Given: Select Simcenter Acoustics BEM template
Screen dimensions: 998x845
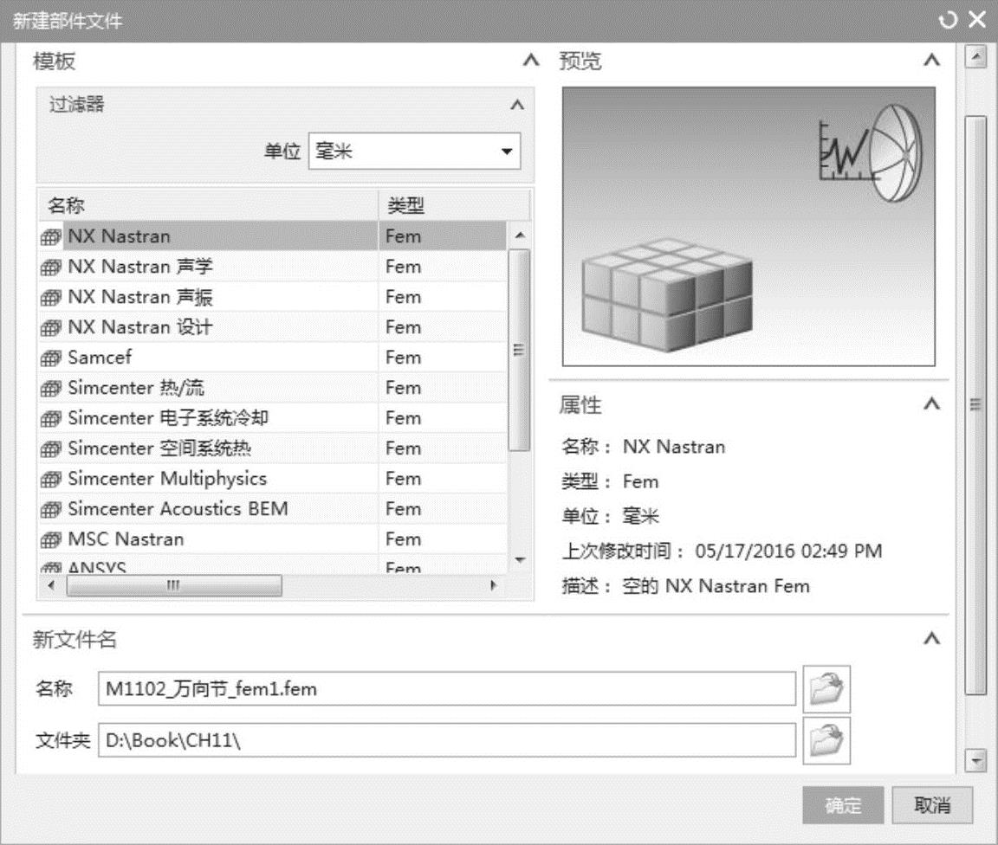Looking at the screenshot, I should (272, 509).
